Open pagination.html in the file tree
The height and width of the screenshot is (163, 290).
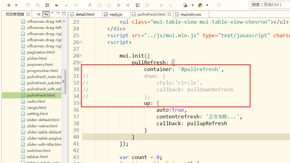[x=41, y=52]
